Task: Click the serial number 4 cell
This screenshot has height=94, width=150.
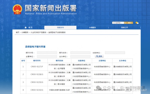Action: [23, 90]
